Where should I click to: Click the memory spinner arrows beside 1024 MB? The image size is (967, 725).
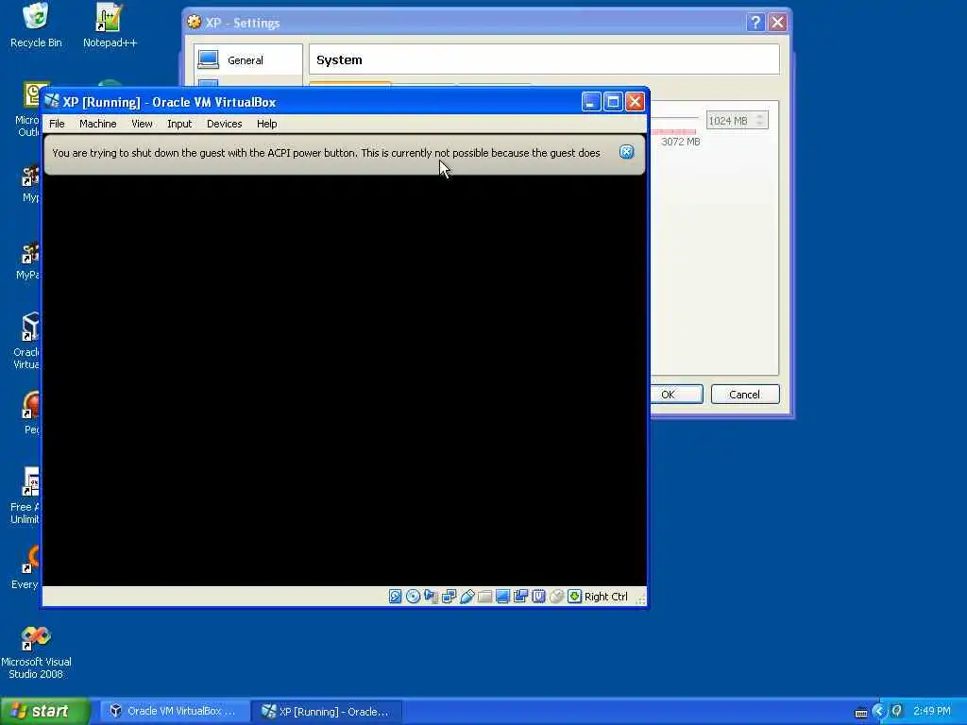[760, 120]
